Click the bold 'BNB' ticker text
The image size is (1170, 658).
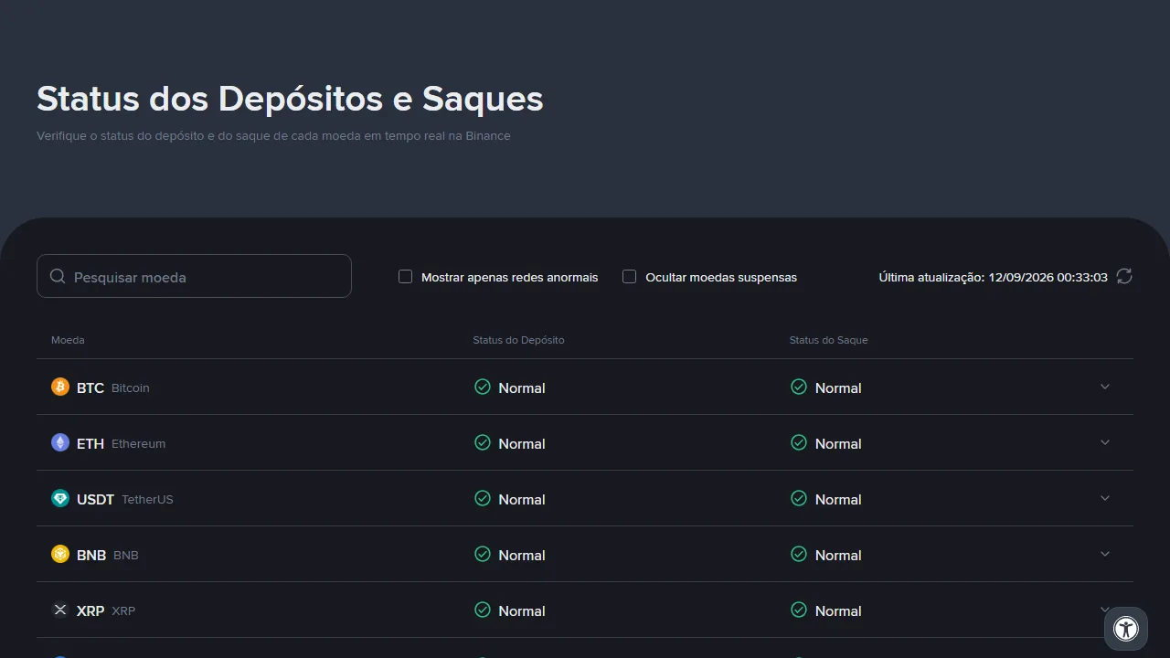91,555
